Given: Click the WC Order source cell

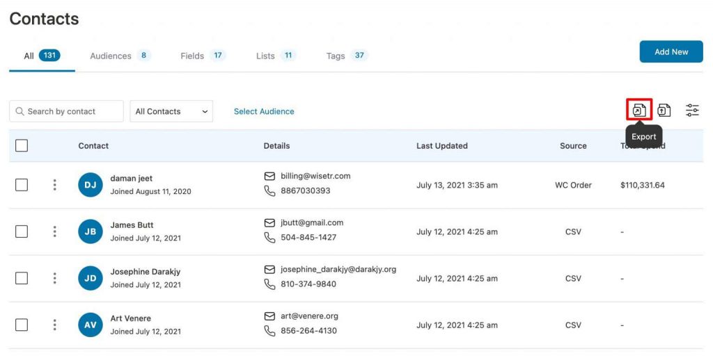Looking at the screenshot, I should [x=574, y=185].
